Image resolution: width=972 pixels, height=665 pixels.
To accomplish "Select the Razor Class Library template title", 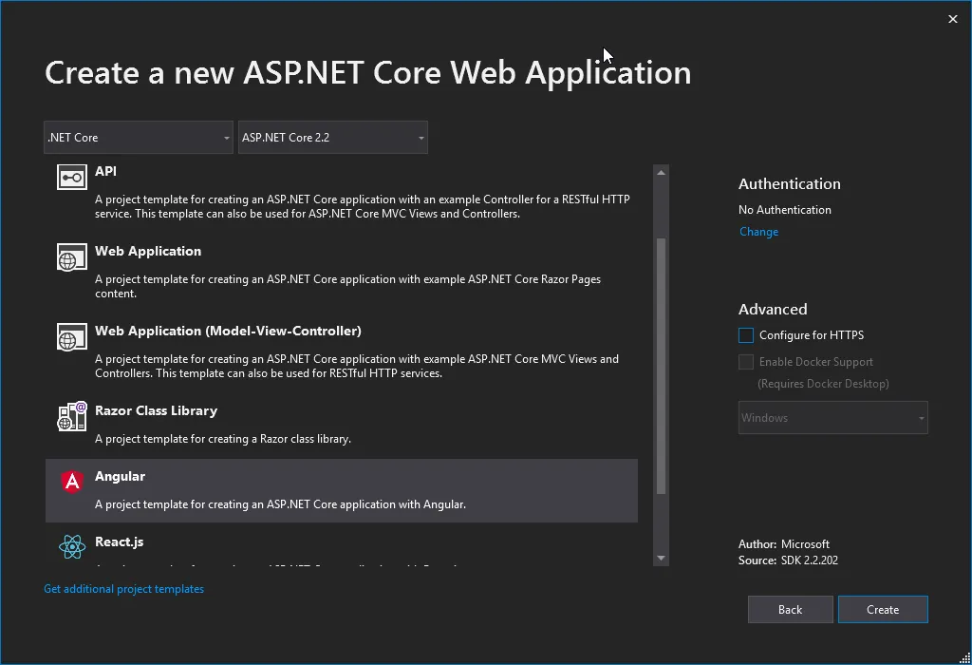I will (156, 410).
